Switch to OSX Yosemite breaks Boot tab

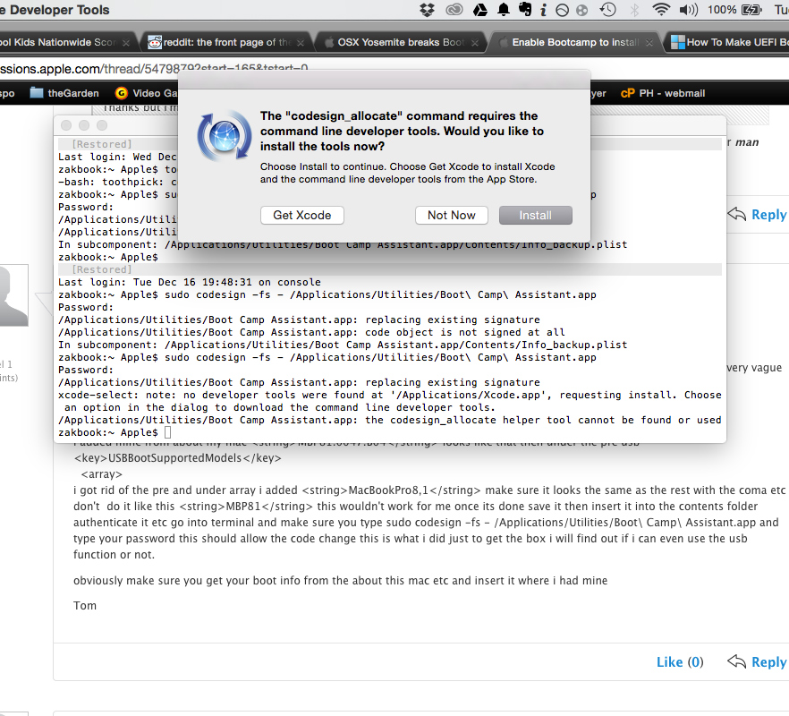[401, 42]
